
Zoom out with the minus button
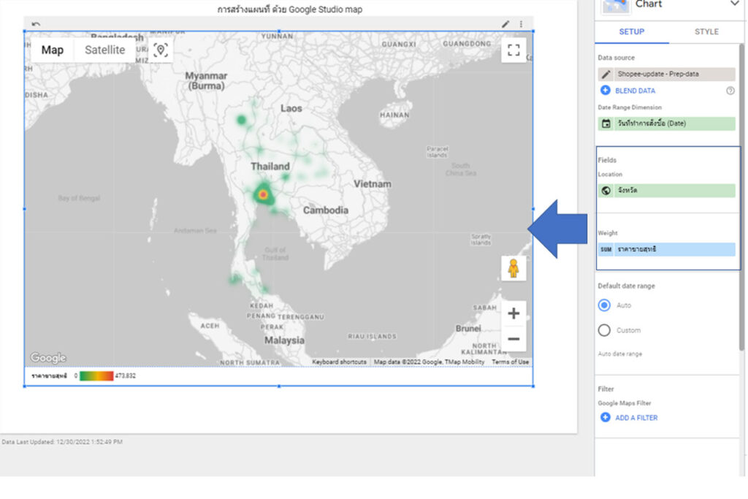coord(514,339)
